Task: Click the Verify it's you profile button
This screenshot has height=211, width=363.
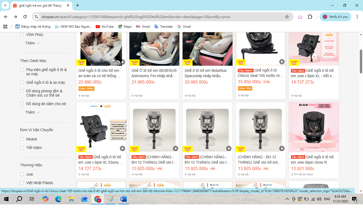Action: [x=335, y=17]
